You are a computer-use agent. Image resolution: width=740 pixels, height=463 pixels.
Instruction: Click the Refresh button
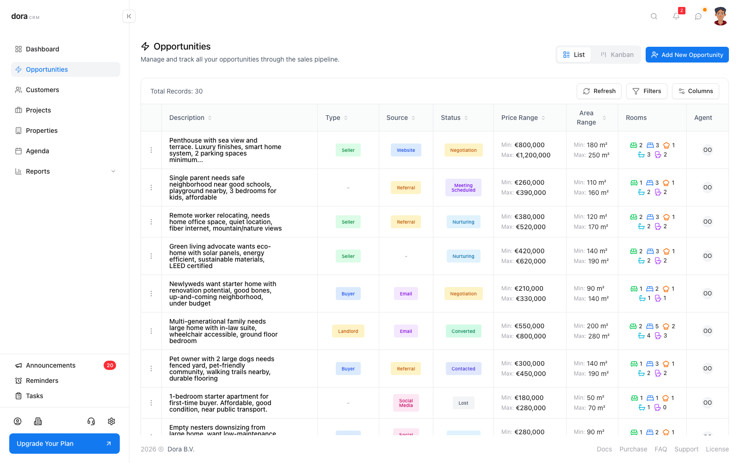[599, 91]
